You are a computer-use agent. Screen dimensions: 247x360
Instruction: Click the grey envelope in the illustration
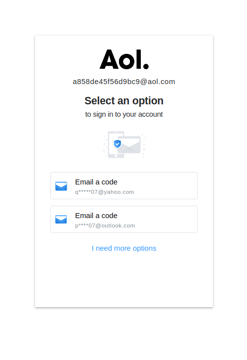click(x=129, y=145)
